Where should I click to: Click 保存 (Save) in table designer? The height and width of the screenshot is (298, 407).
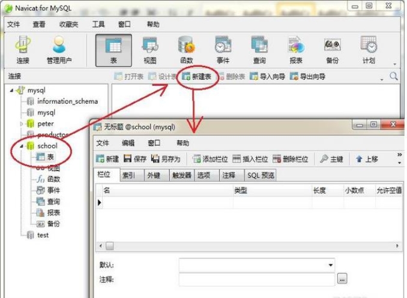coord(135,159)
